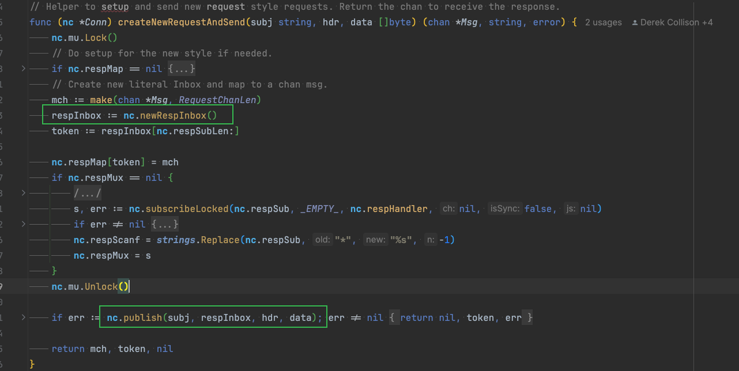Click the 'Derek Collison +4' author annotation
Viewport: 739px width, 371px height.
[x=677, y=23]
